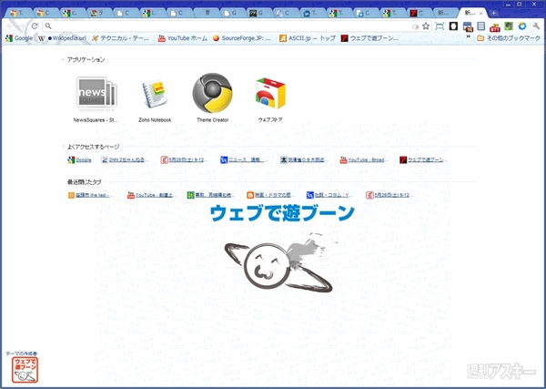
Task: Collapse the アプリケーション section
Action: tap(63, 59)
